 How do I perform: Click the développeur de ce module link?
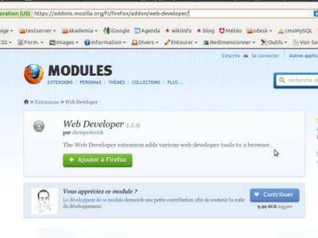pos(96,200)
